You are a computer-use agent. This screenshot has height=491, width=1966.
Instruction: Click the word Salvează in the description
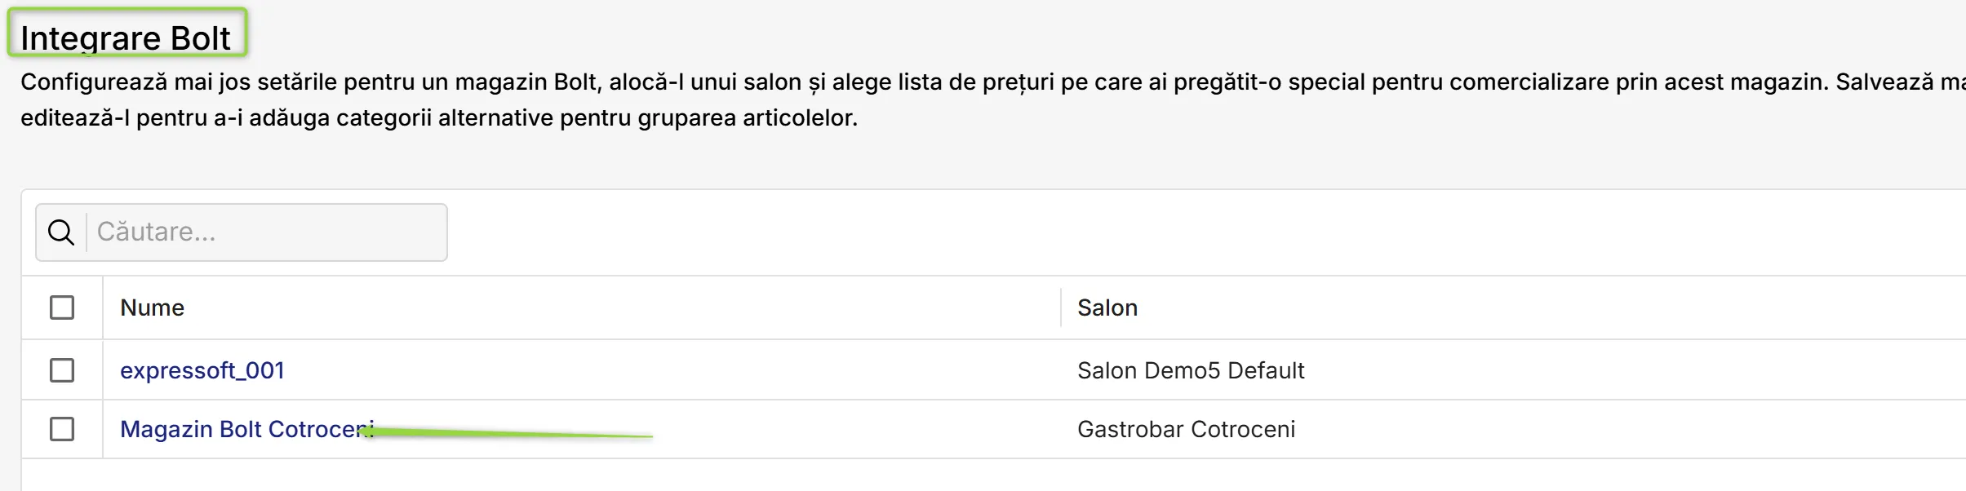click(1885, 82)
